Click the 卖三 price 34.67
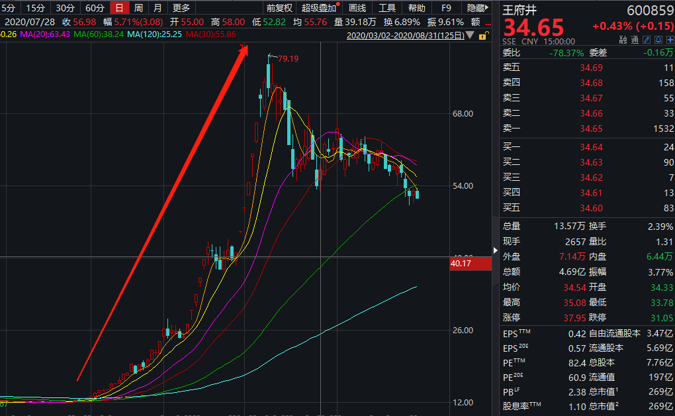Viewport: 675px width, 416px height. pos(591,98)
